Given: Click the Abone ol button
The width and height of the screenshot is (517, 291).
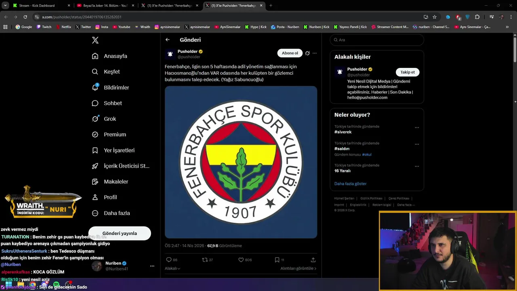Looking at the screenshot, I should 290,53.
